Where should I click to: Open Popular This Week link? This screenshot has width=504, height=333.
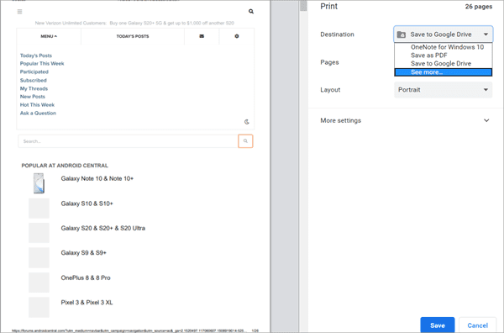42,64
